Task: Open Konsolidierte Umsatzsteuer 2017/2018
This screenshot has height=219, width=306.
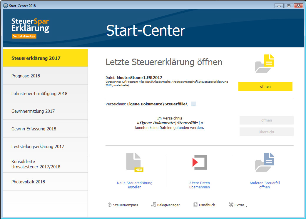Action: click(x=45, y=164)
